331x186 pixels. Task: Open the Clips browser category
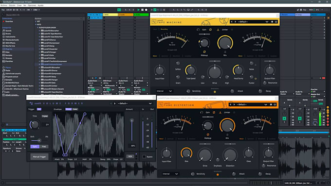click(x=6, y=52)
